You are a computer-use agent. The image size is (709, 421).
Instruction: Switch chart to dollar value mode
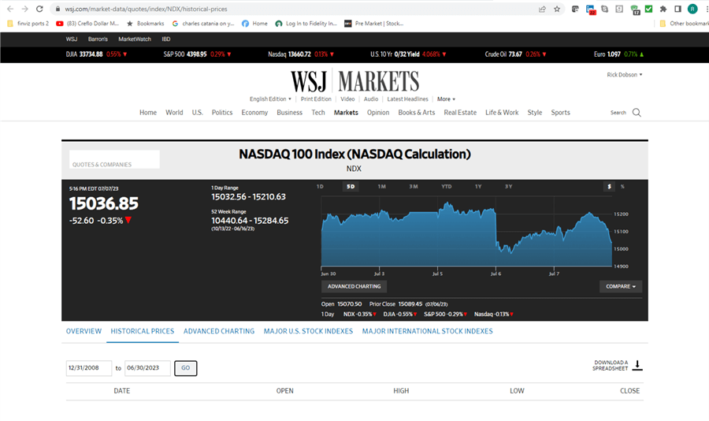point(609,187)
